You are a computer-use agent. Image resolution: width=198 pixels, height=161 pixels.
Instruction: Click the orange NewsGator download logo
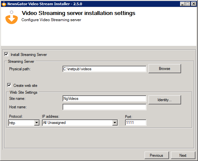click(x=12, y=17)
